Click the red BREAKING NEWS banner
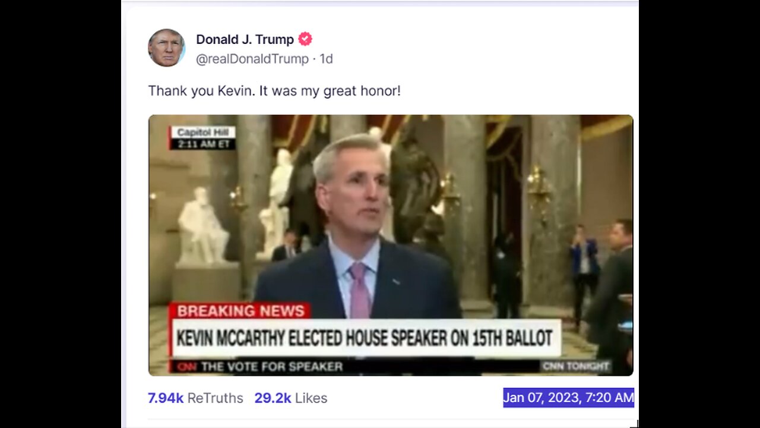 (x=240, y=310)
